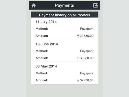Click Amount label under 30 May 2014
The width and height of the screenshot is (129, 97).
click(42, 80)
